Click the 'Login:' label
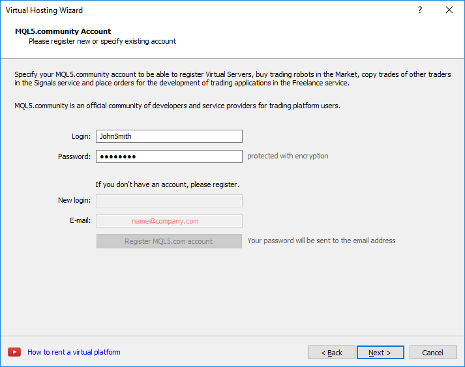This screenshot has width=465, height=367. coord(81,136)
